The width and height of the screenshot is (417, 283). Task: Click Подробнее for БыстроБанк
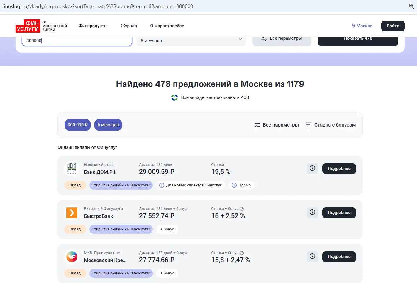pyautogui.click(x=339, y=213)
